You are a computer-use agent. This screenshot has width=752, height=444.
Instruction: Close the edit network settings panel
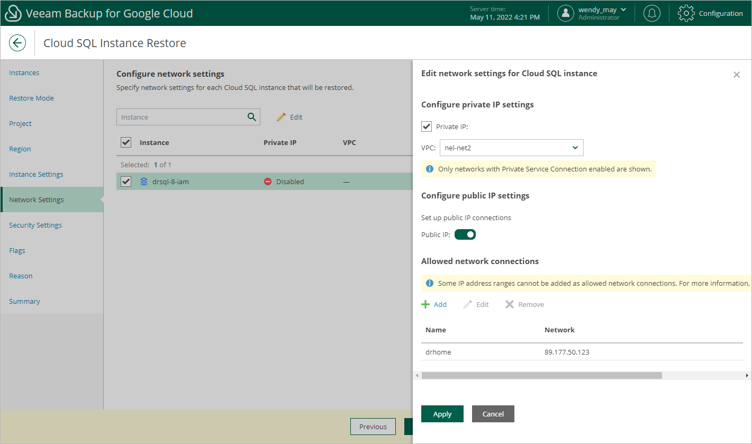[x=736, y=75]
